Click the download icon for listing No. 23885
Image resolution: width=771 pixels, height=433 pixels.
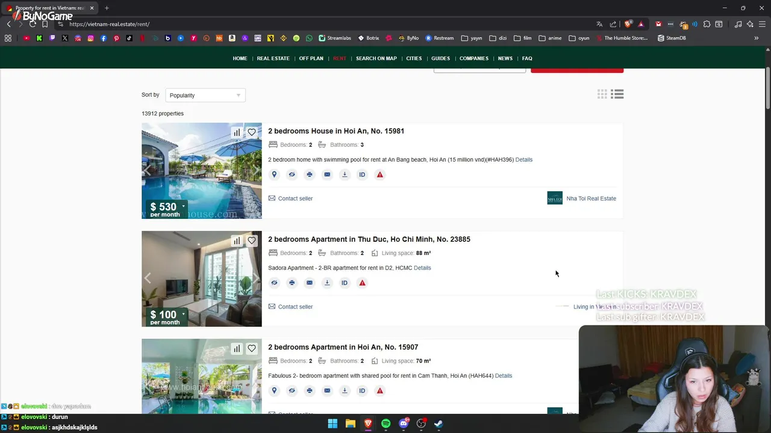(327, 283)
